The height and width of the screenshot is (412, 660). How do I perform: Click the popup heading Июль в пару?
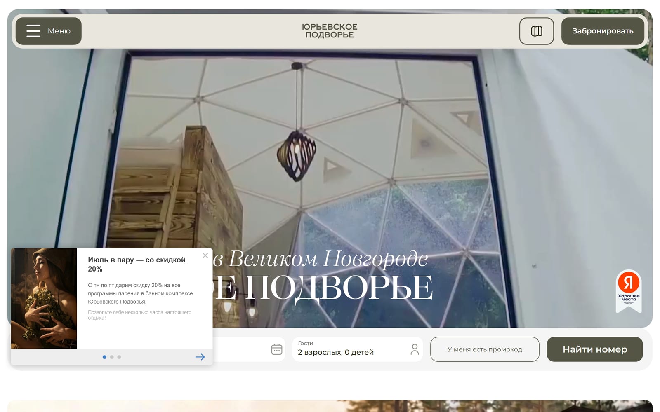(x=137, y=265)
